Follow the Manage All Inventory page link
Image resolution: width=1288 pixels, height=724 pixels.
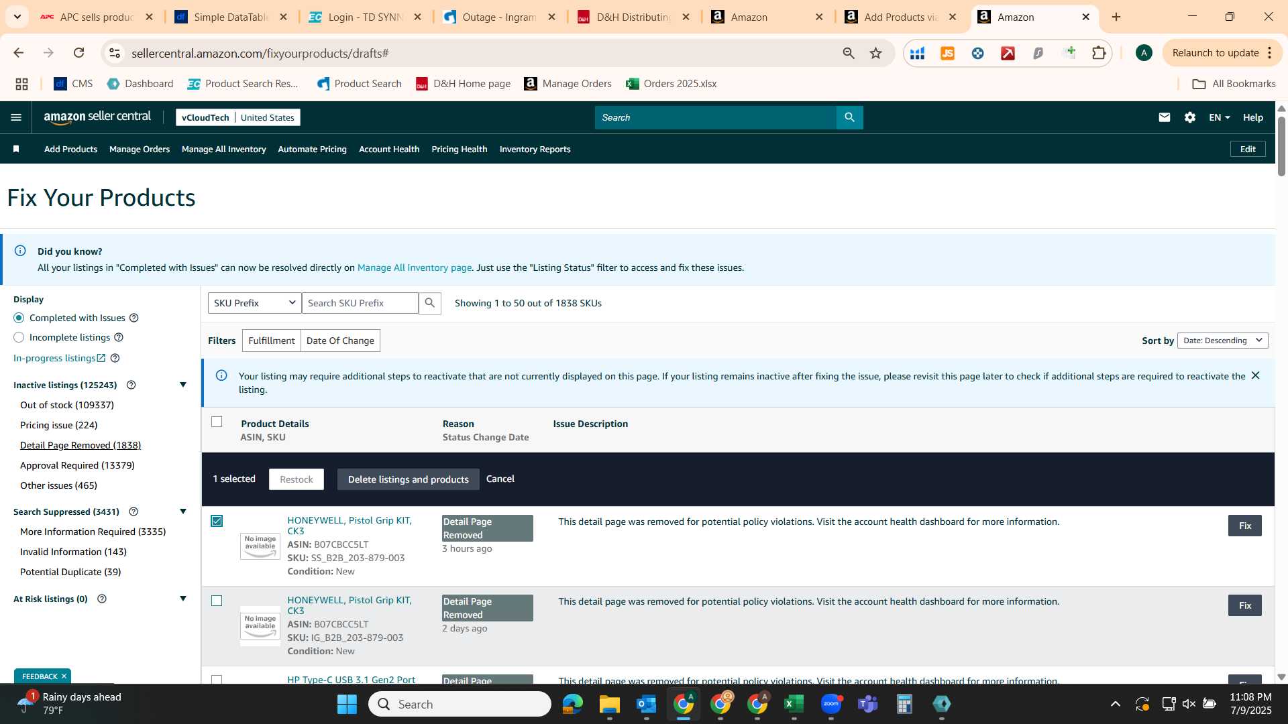point(414,267)
